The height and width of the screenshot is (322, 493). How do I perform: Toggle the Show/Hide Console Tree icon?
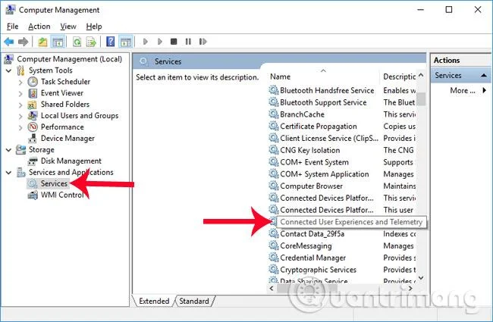click(x=58, y=42)
